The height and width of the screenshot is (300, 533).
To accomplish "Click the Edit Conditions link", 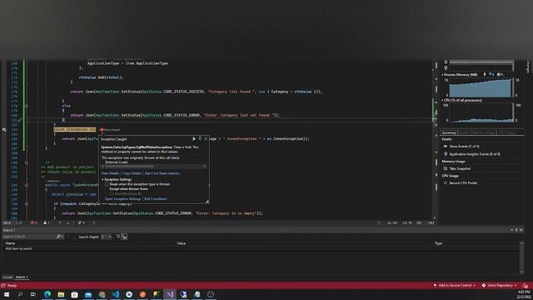I will click(156, 199).
